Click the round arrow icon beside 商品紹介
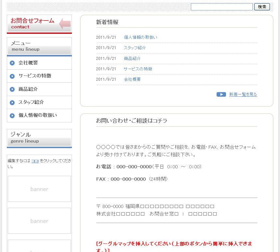Image resolution: width=280 pixels, height=252 pixels. pyautogui.click(x=12, y=89)
